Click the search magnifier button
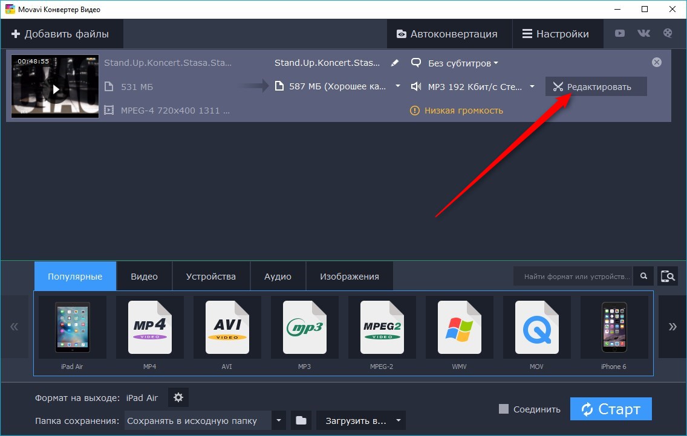 (x=643, y=277)
